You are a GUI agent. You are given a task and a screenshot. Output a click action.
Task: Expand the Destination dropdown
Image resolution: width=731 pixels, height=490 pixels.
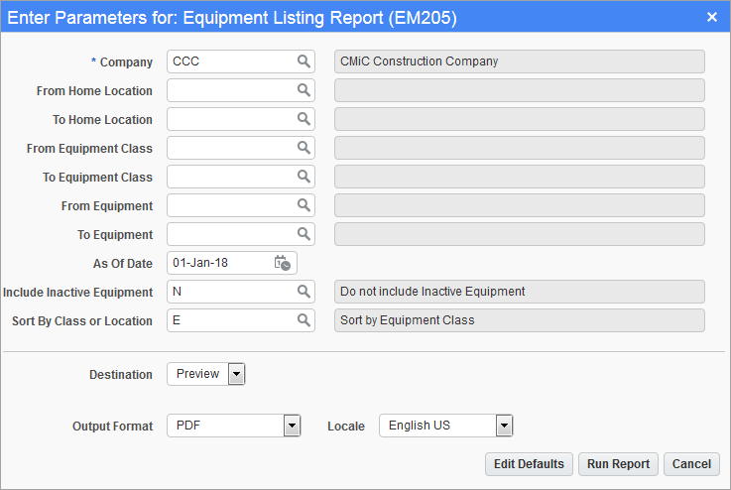click(236, 374)
